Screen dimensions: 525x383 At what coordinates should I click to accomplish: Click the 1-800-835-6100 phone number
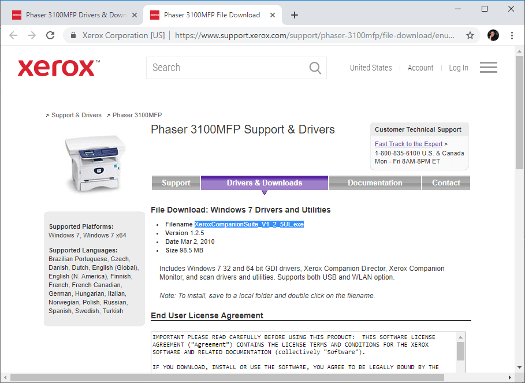point(397,153)
